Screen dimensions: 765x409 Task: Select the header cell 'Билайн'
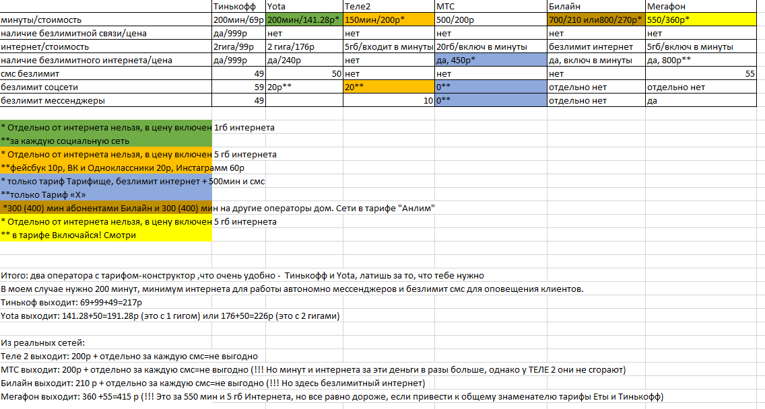(x=596, y=6)
